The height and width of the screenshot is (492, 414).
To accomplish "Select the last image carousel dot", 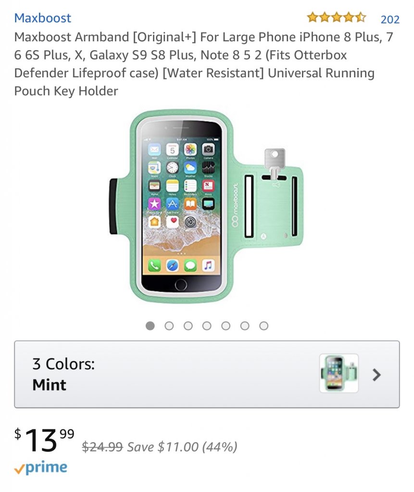I will point(263,326).
